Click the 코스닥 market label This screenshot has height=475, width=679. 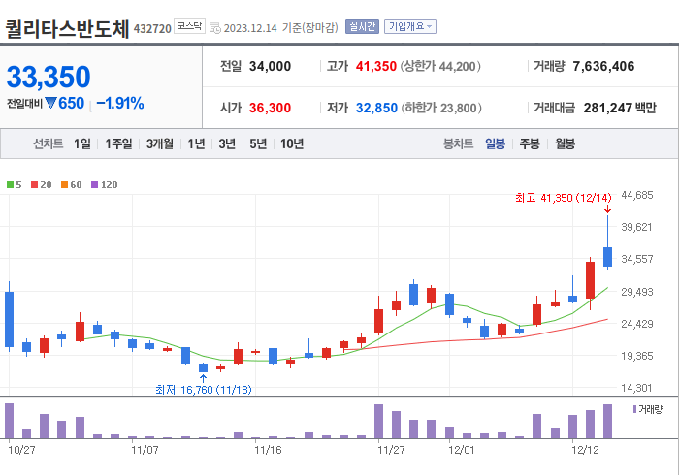pos(189,26)
